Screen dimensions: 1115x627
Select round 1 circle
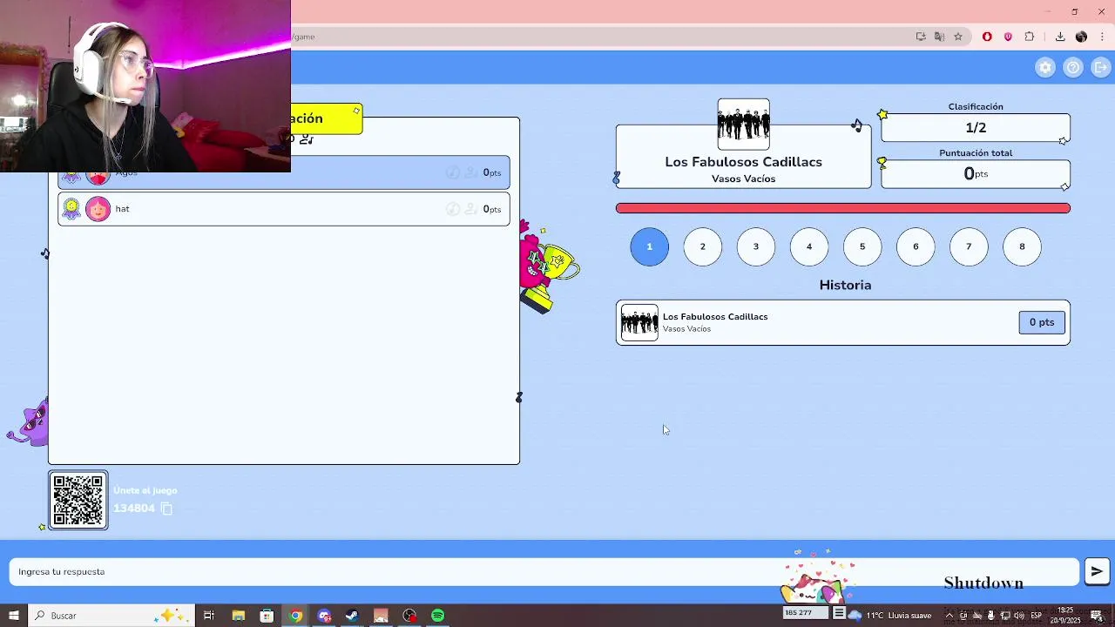tap(649, 246)
